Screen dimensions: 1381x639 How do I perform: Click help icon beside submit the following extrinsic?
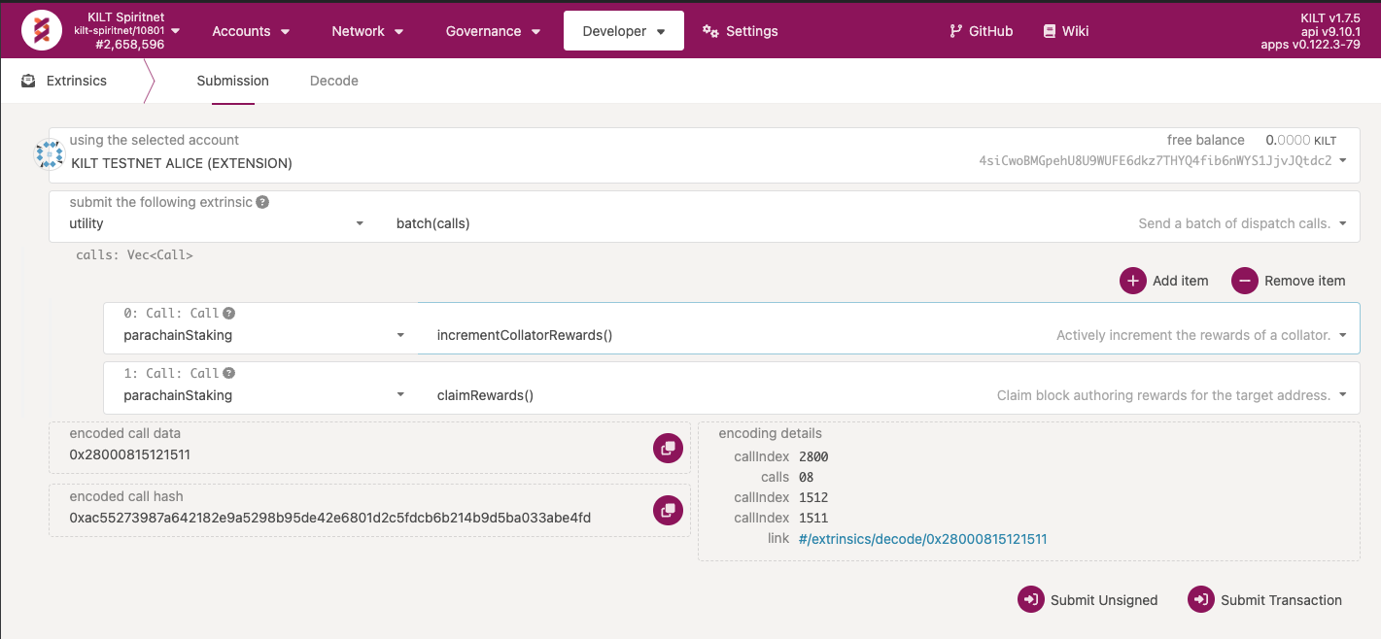tap(262, 202)
